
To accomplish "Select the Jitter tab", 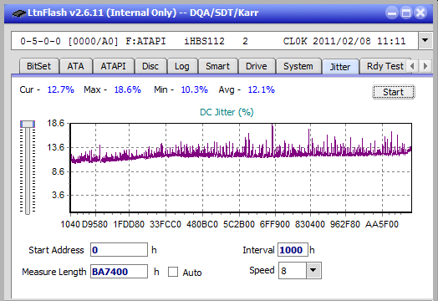I will pyautogui.click(x=340, y=67).
